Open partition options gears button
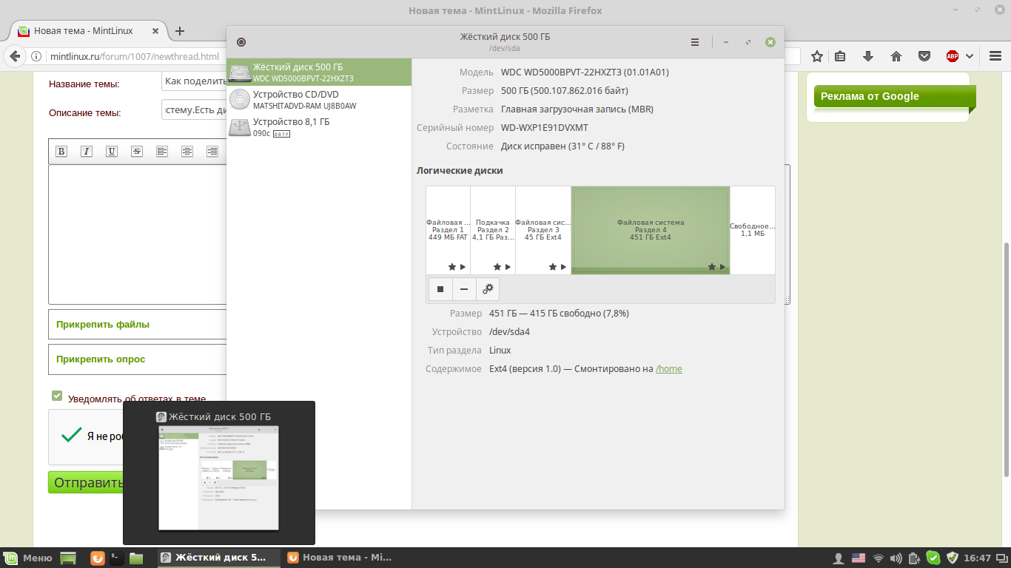This screenshot has width=1011, height=568. [488, 289]
